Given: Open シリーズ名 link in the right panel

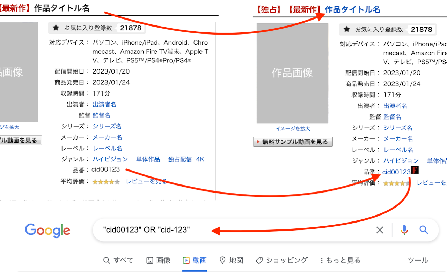Looking at the screenshot, I should tap(398, 128).
